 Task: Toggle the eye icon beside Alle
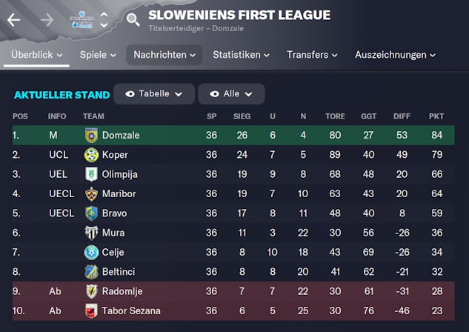tap(215, 94)
